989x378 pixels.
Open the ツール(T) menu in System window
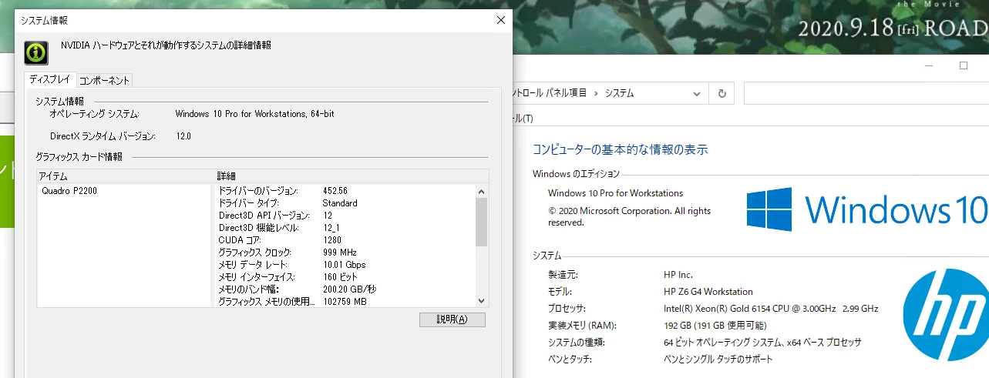click(523, 119)
